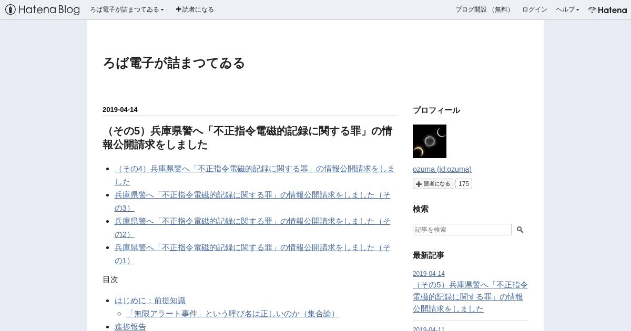The width and height of the screenshot is (631, 331).
Task: Open the ozuma (id:ozuma) profile link
Action: (442, 169)
